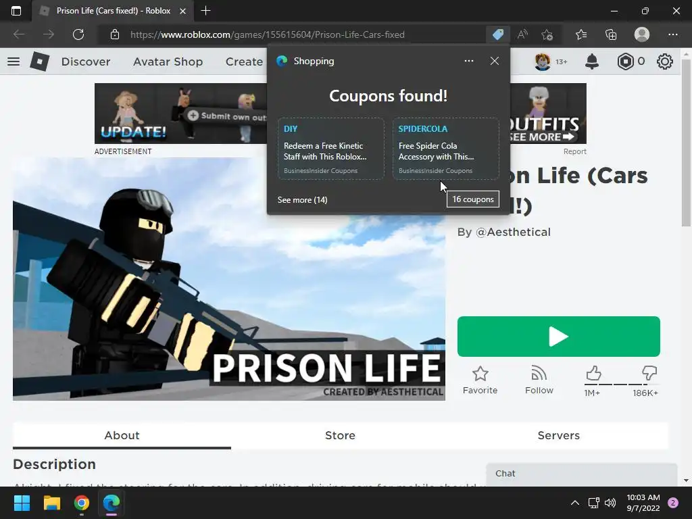Click See more (14) coupons
The width and height of the screenshot is (692, 519).
pos(302,200)
